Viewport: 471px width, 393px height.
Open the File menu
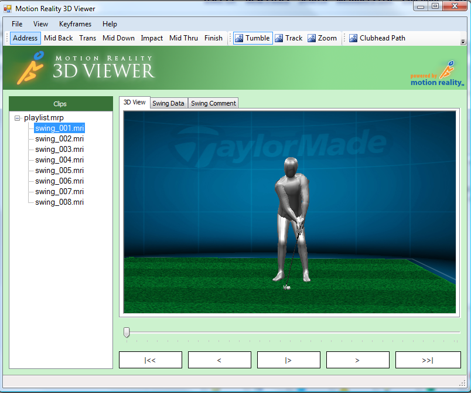point(17,24)
